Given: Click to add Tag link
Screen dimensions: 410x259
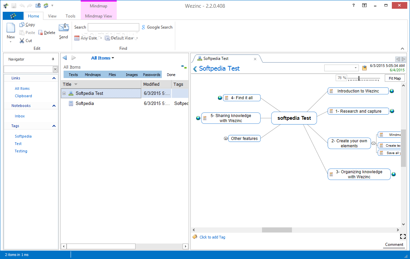Looking at the screenshot, I should [x=212, y=237].
